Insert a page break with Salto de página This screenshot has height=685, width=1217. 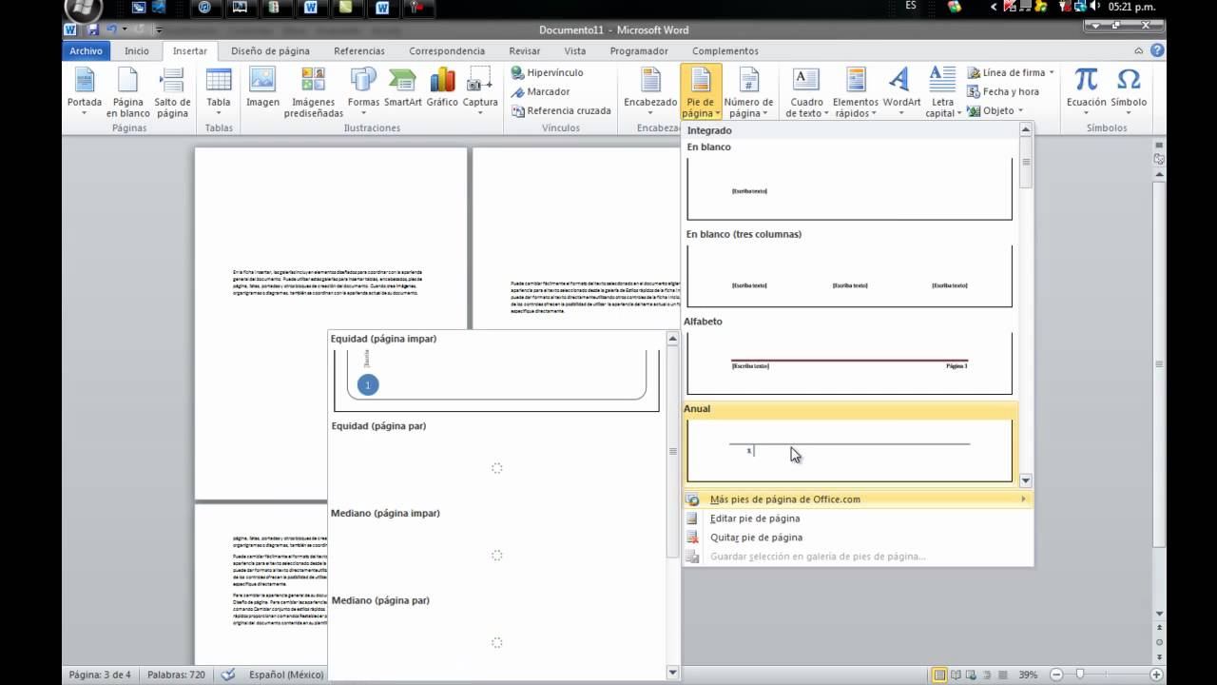(172, 93)
